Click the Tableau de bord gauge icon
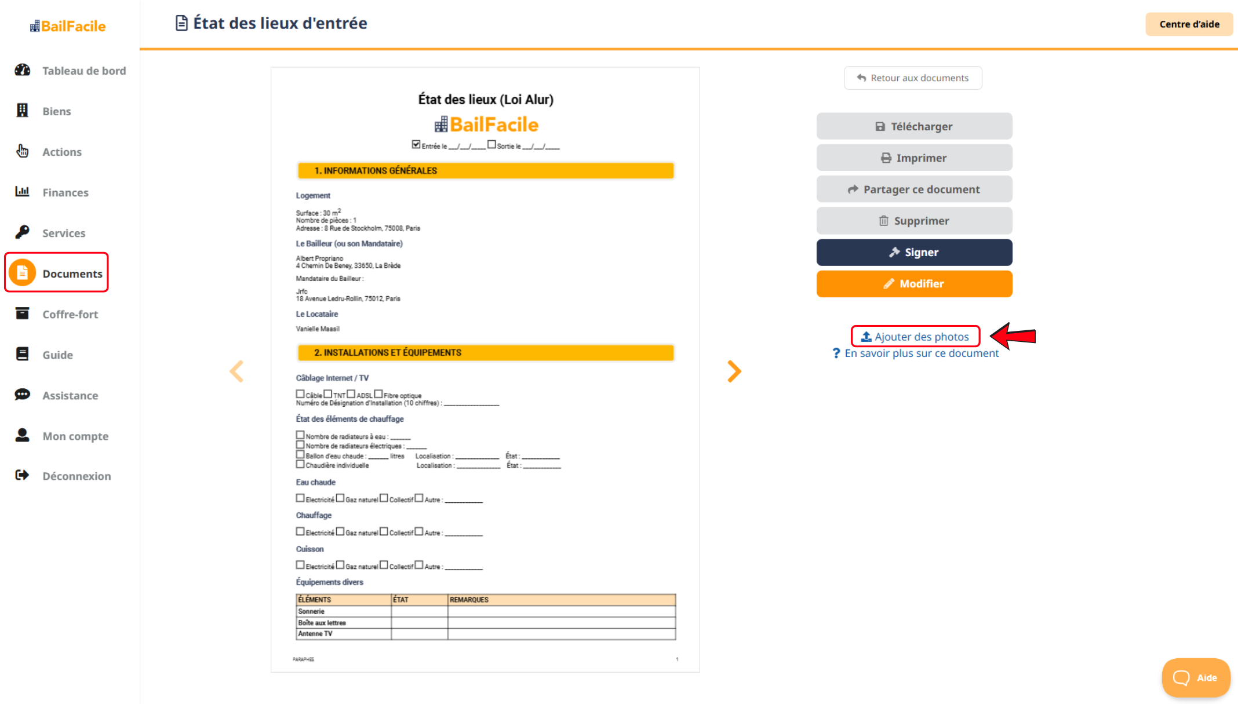 click(23, 70)
